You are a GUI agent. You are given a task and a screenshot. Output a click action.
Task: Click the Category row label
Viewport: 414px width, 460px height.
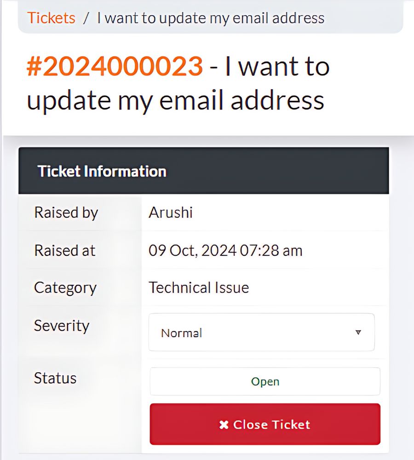point(65,288)
